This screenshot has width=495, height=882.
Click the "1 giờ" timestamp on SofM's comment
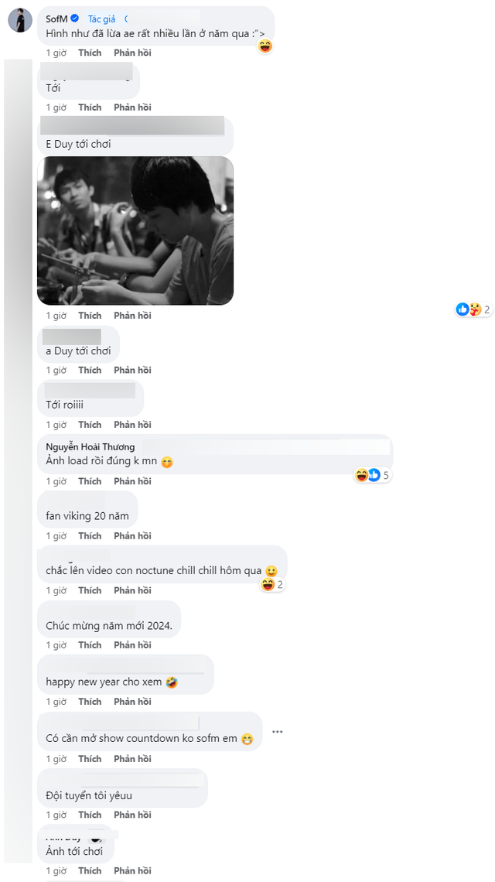click(56, 52)
